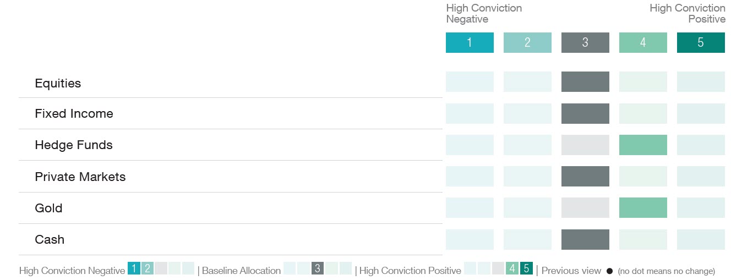
Task: Click the Hedge Funds row label
Action: pyautogui.click(x=73, y=145)
